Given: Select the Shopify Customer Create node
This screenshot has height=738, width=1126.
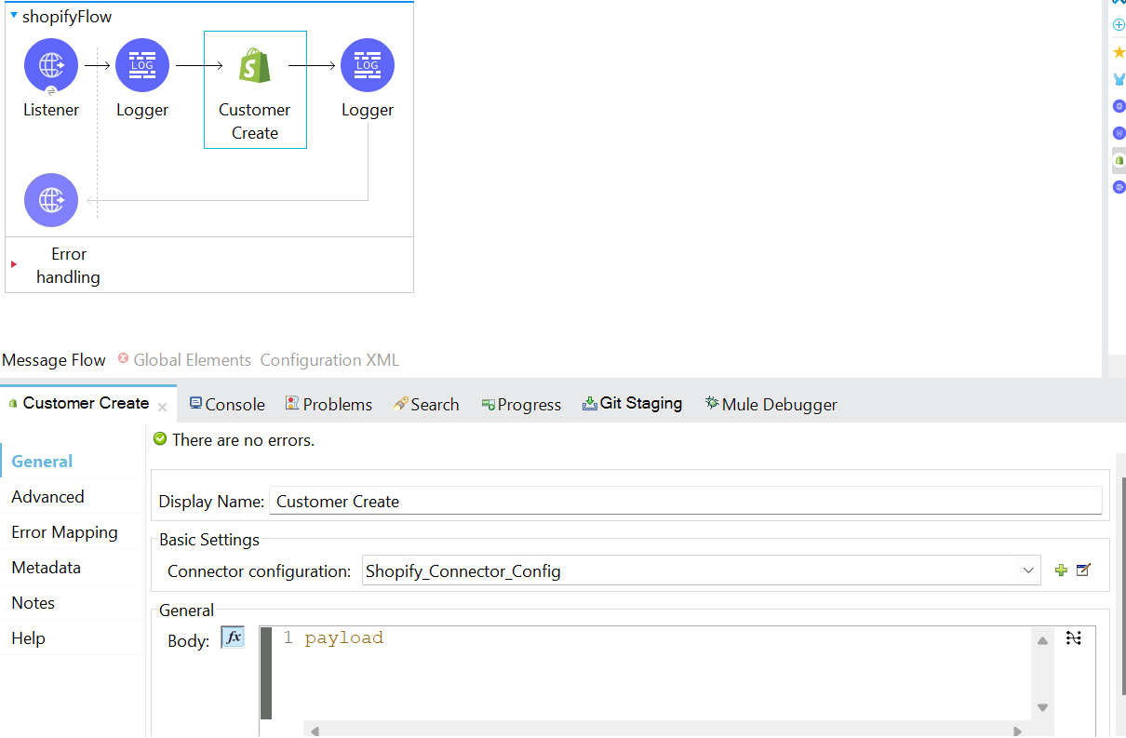Looking at the screenshot, I should (x=255, y=67).
